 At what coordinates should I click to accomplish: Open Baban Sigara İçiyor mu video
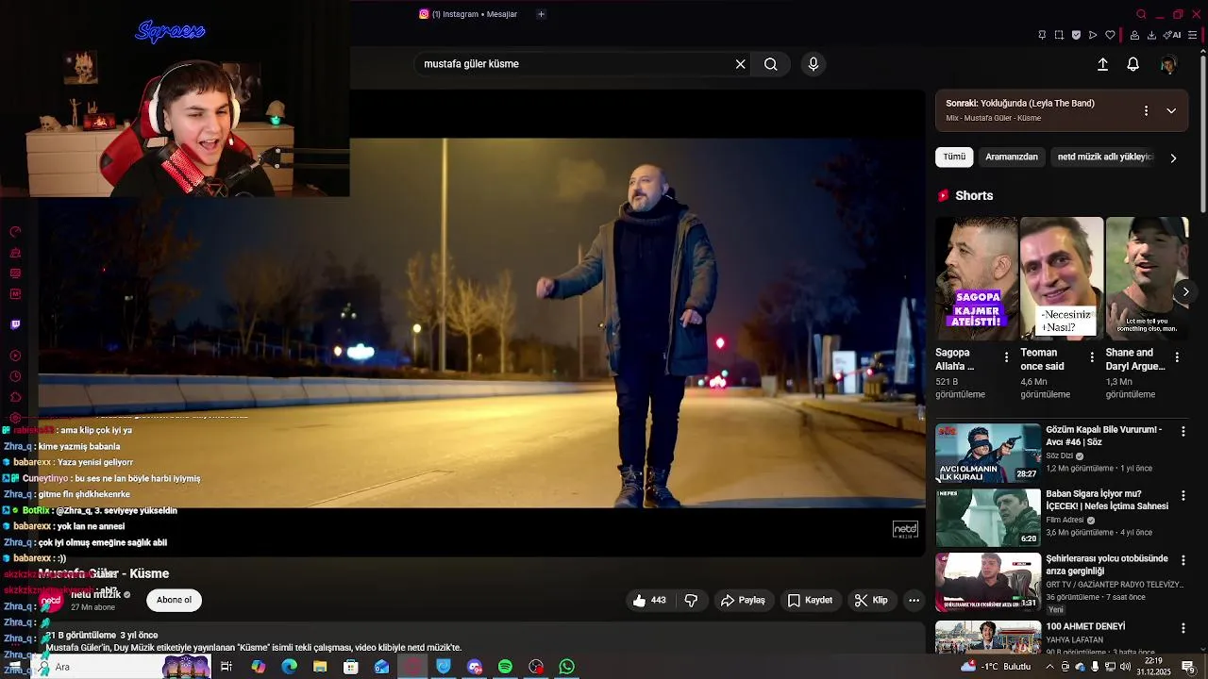click(988, 517)
